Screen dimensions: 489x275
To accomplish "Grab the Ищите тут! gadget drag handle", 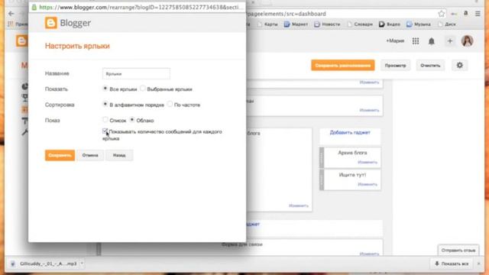I will 322,180.
